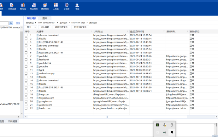
Task: Click the NVIDIA icon in the system tray
Action: [x=157, y=125]
